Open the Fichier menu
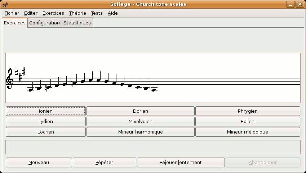306x173 pixels. pyautogui.click(x=12, y=13)
